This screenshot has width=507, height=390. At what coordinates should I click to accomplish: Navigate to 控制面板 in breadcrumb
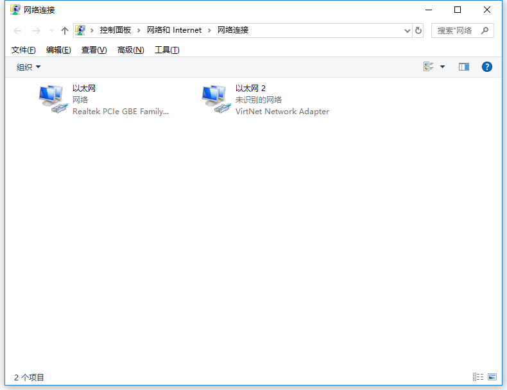click(x=115, y=30)
